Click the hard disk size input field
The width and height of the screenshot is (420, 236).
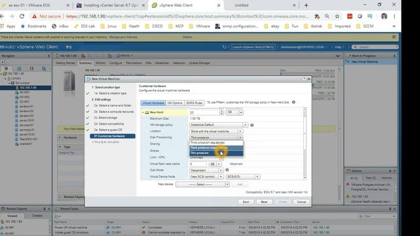[x=204, y=112]
